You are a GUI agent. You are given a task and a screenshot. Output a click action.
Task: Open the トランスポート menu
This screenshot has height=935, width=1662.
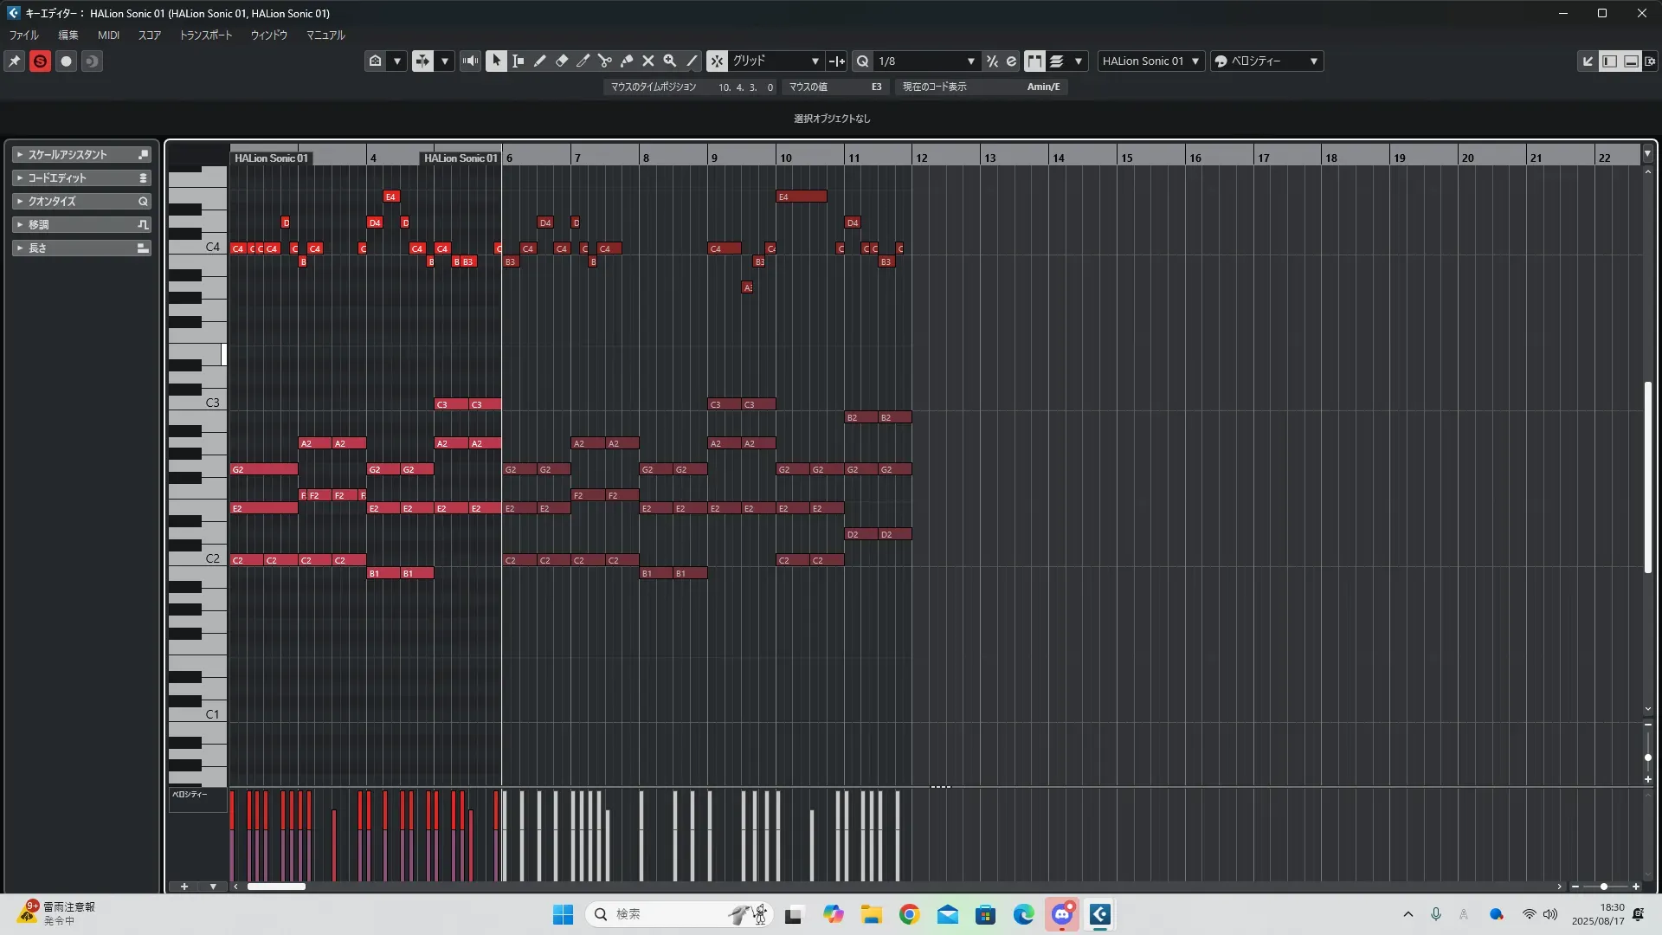click(x=205, y=35)
